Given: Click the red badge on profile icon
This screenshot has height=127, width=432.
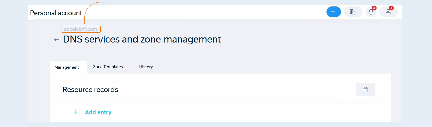Looking at the screenshot, I should [x=391, y=8].
